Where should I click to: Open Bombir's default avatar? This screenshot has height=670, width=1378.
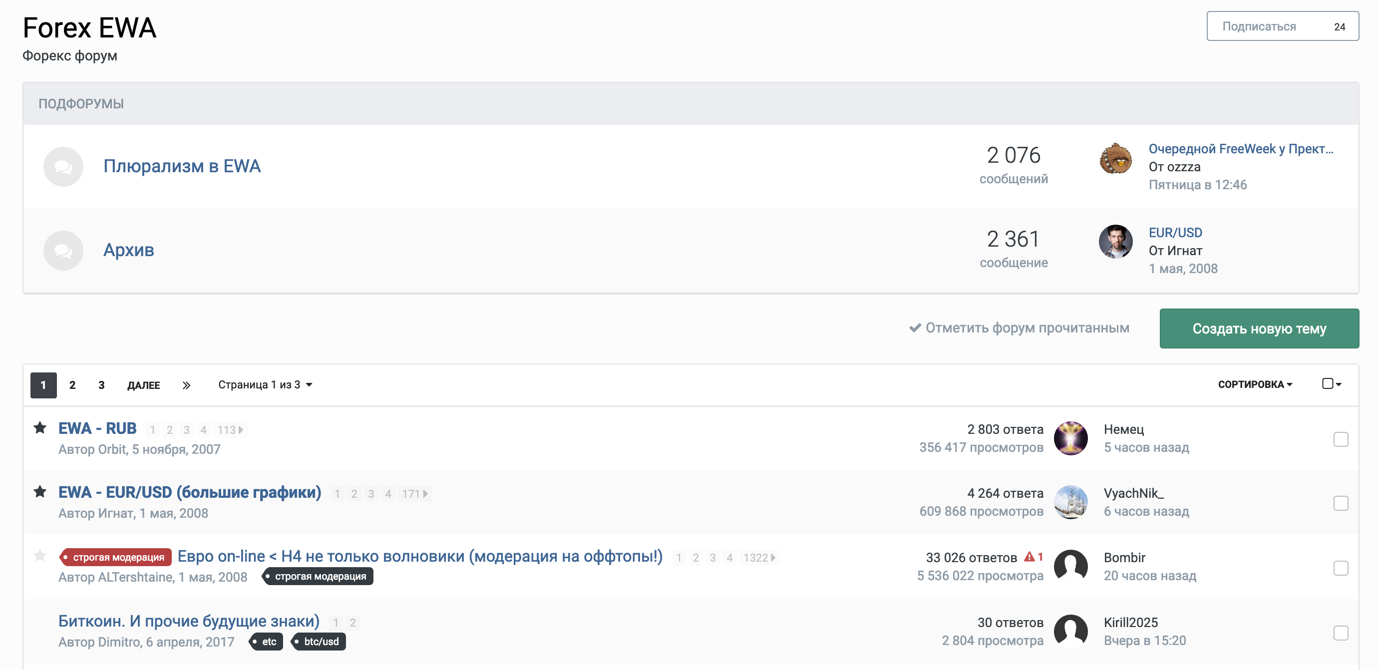[1070, 566]
